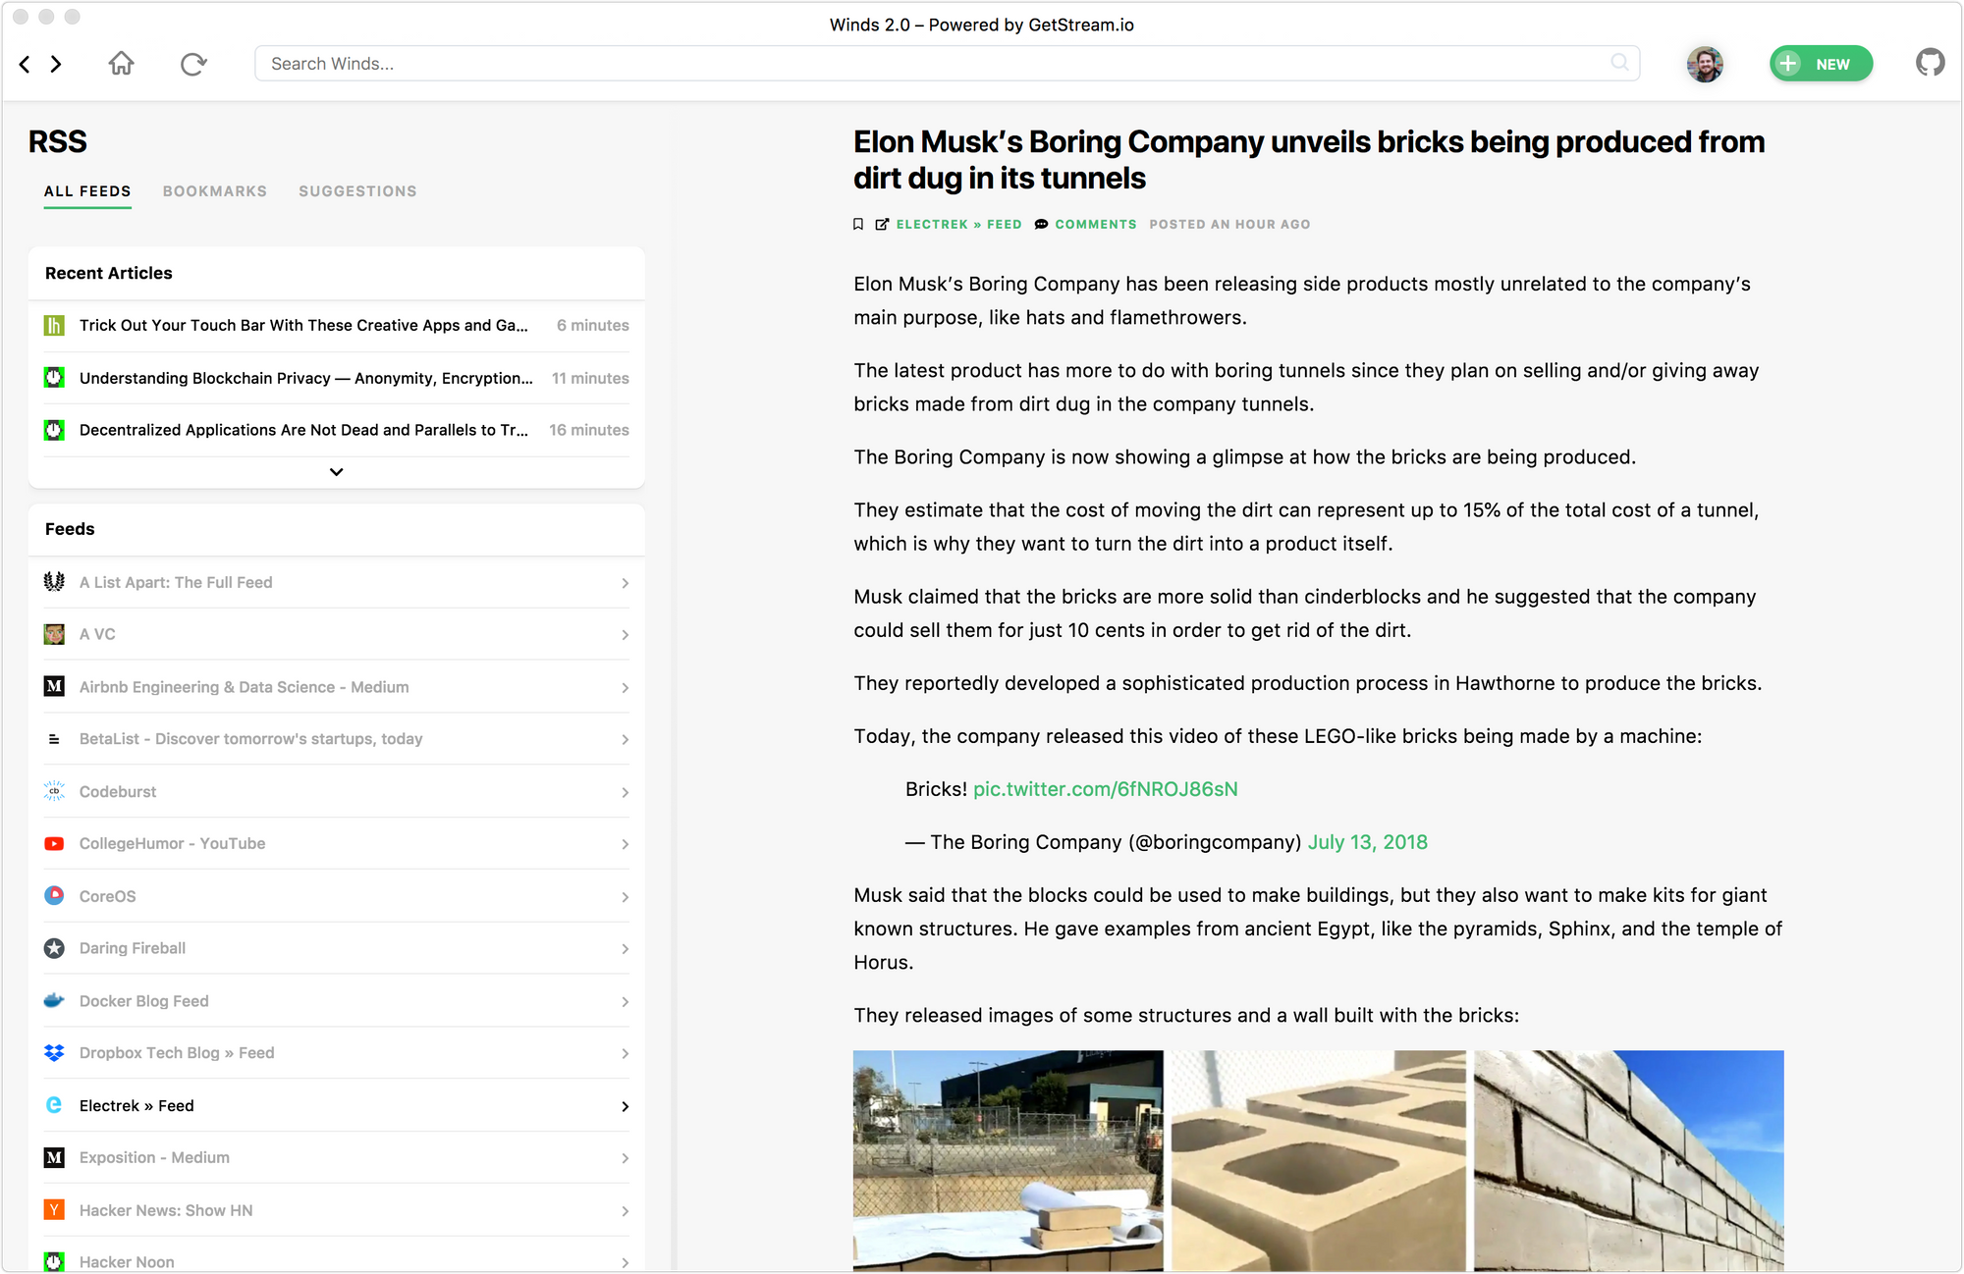1964x1274 pixels.
Task: Open the pic.twitter.com/6fNROJ86sN link
Action: point(1104,789)
